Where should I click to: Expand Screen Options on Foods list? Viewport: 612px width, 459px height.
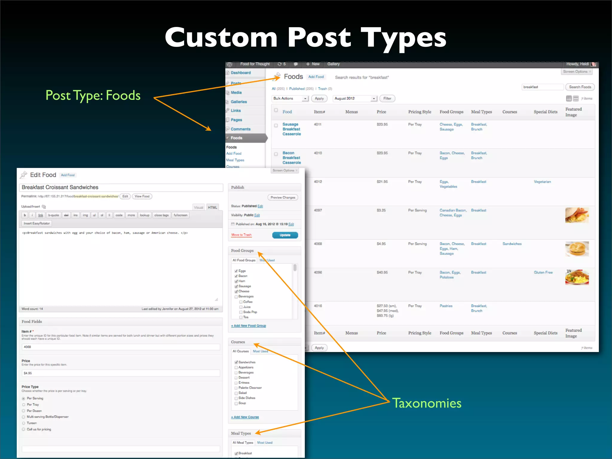click(577, 72)
